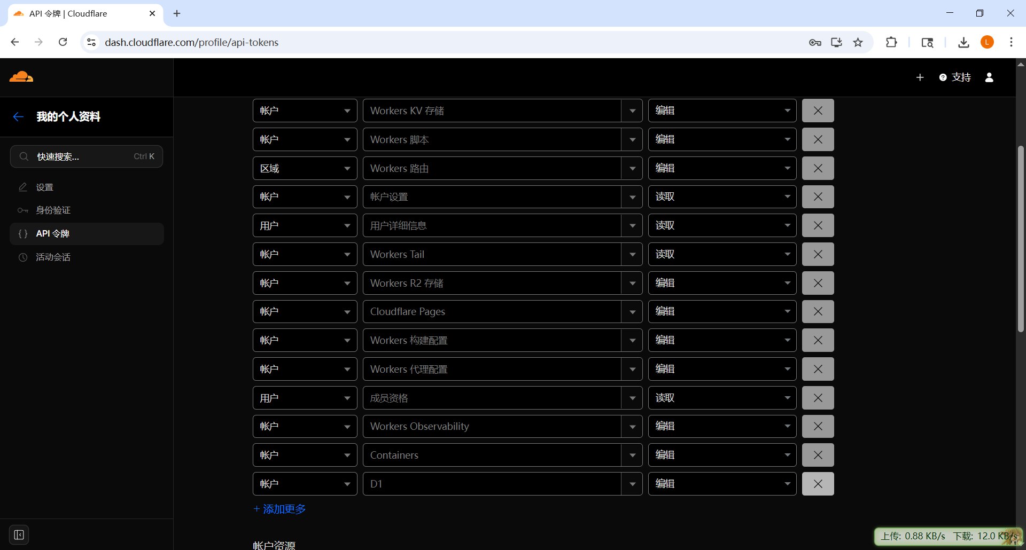Open a new browser tab
This screenshot has height=550, width=1026.
(x=177, y=13)
